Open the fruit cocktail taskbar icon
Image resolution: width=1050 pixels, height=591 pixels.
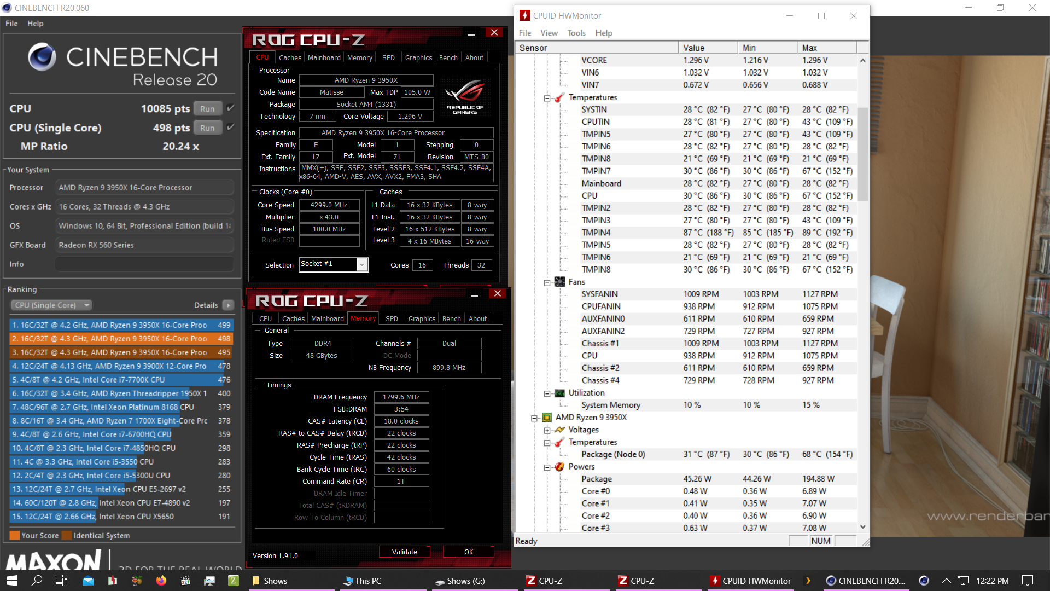pos(137,581)
